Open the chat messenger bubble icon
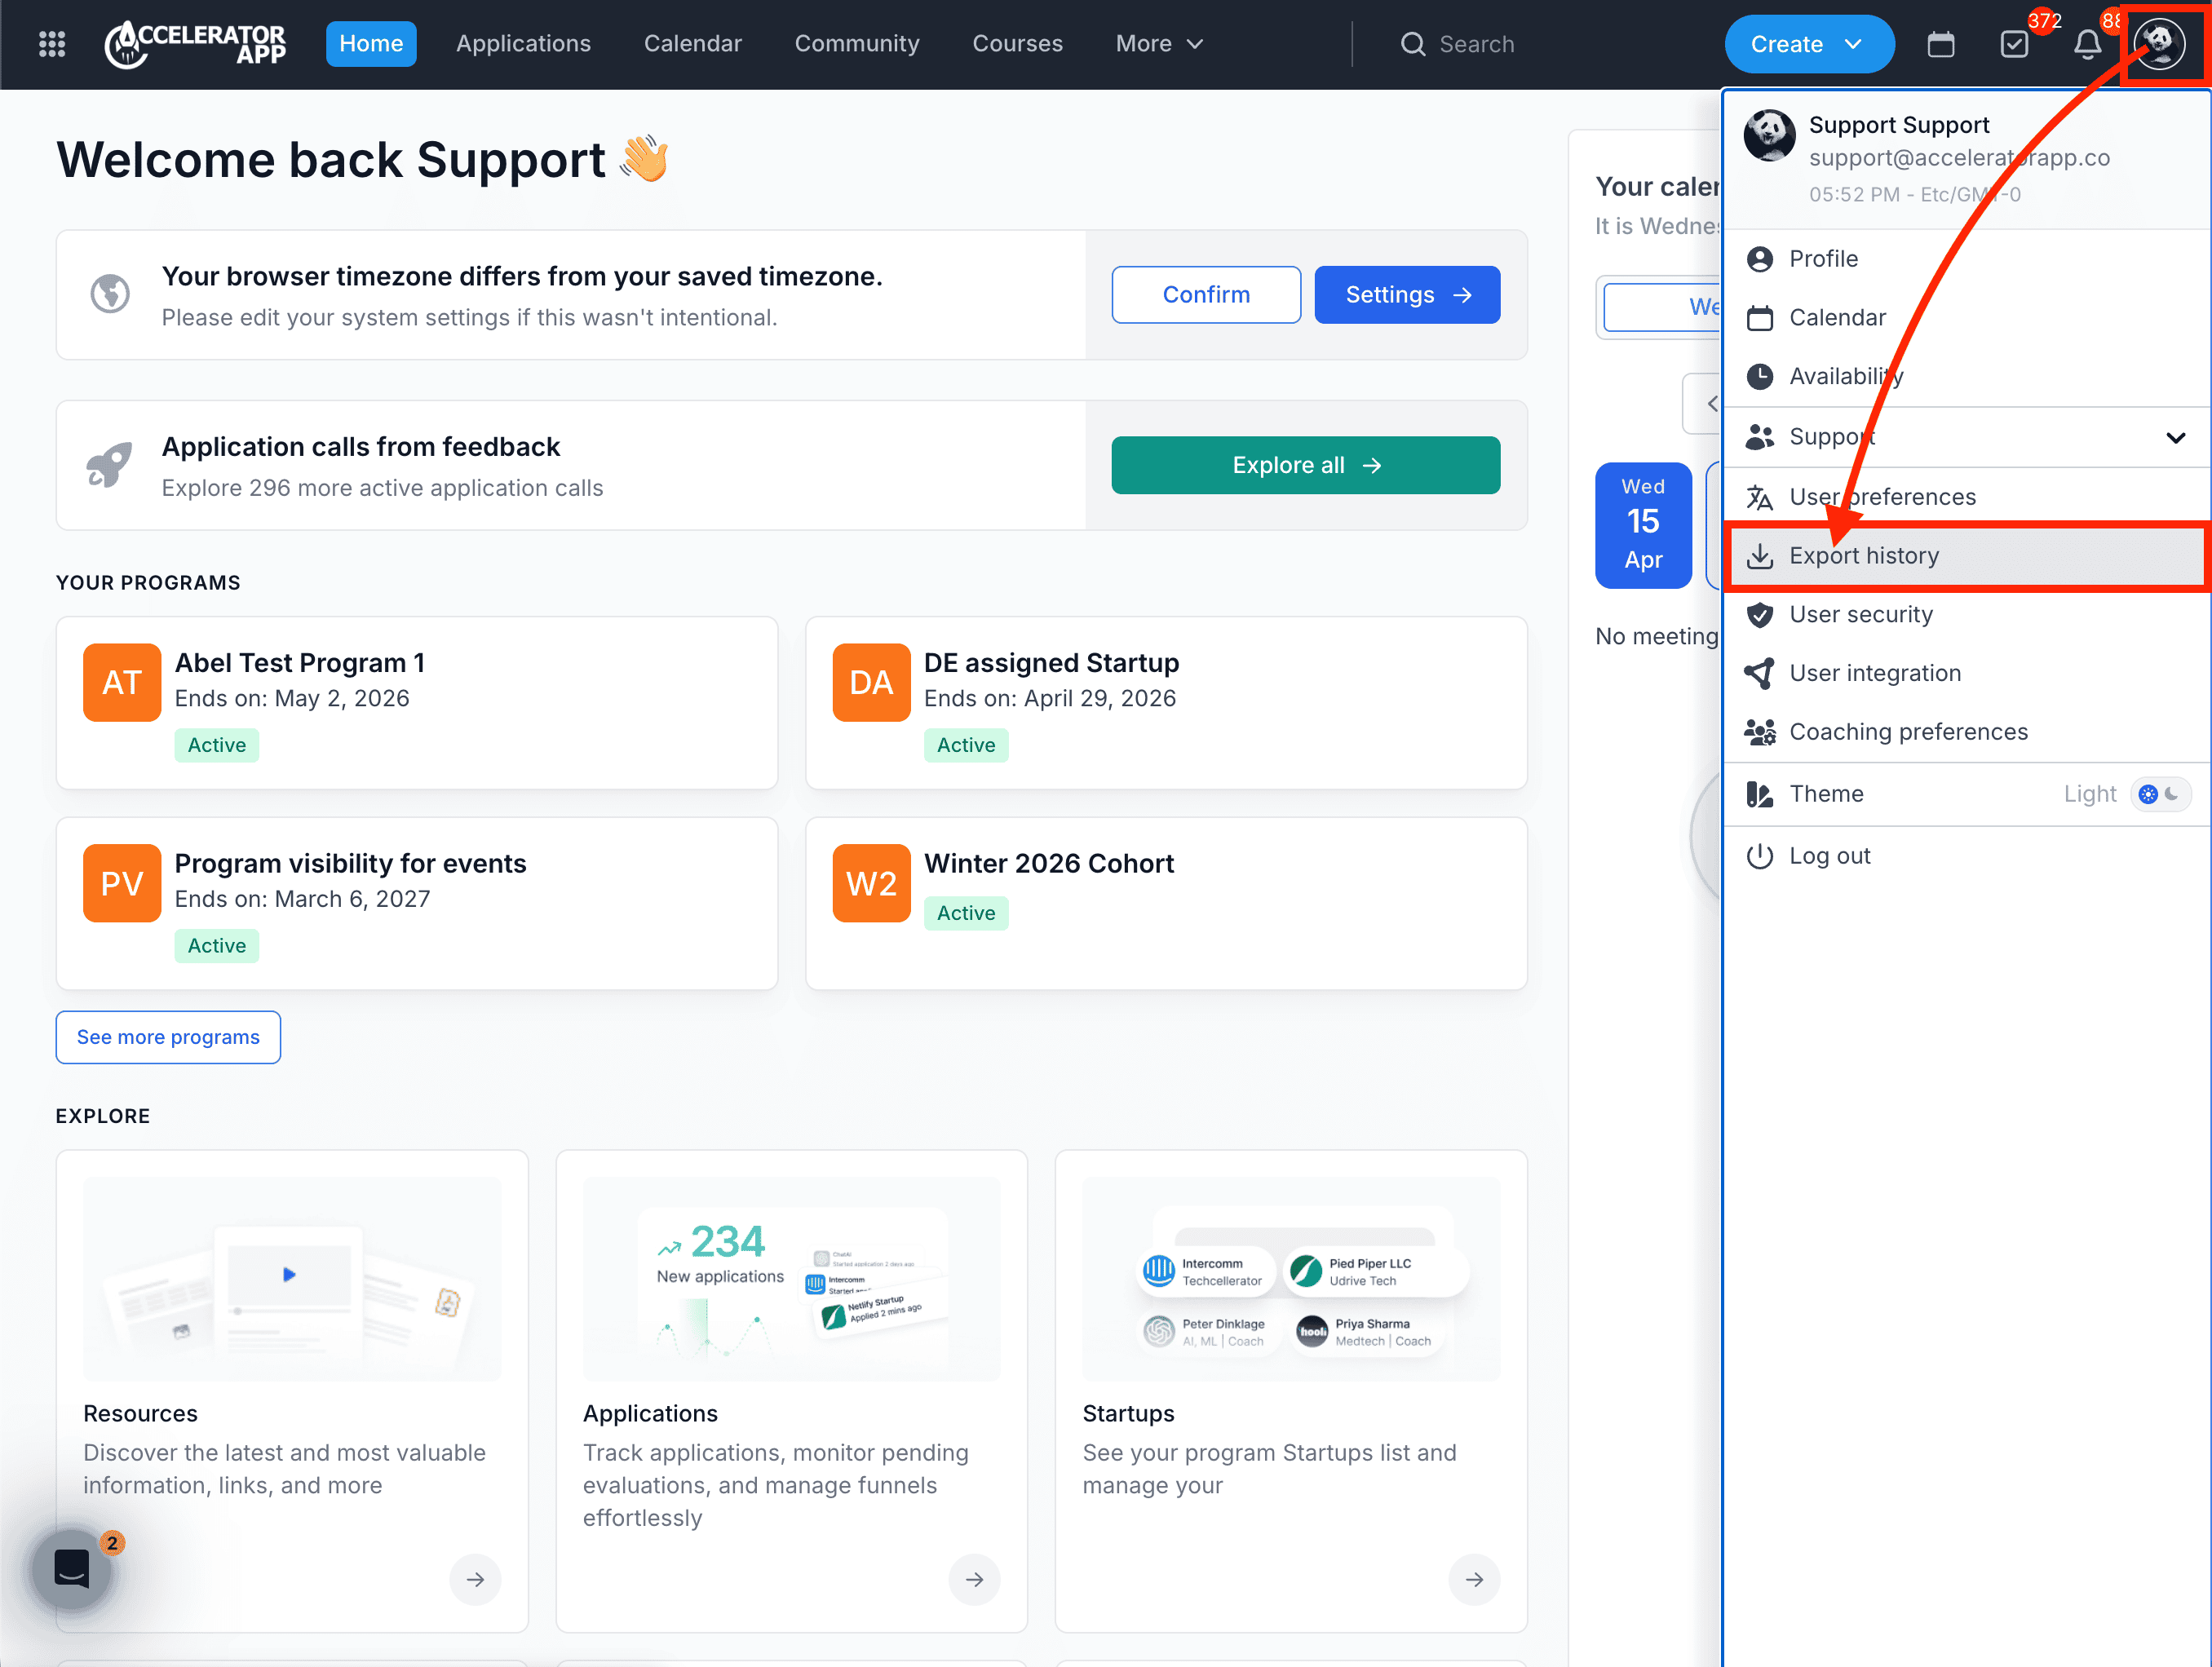The width and height of the screenshot is (2212, 1667). (71, 1568)
